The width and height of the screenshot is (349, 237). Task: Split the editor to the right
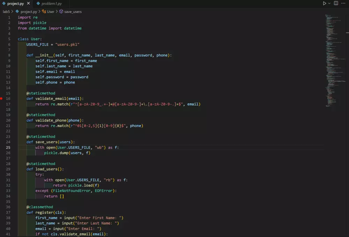coord(336,3)
